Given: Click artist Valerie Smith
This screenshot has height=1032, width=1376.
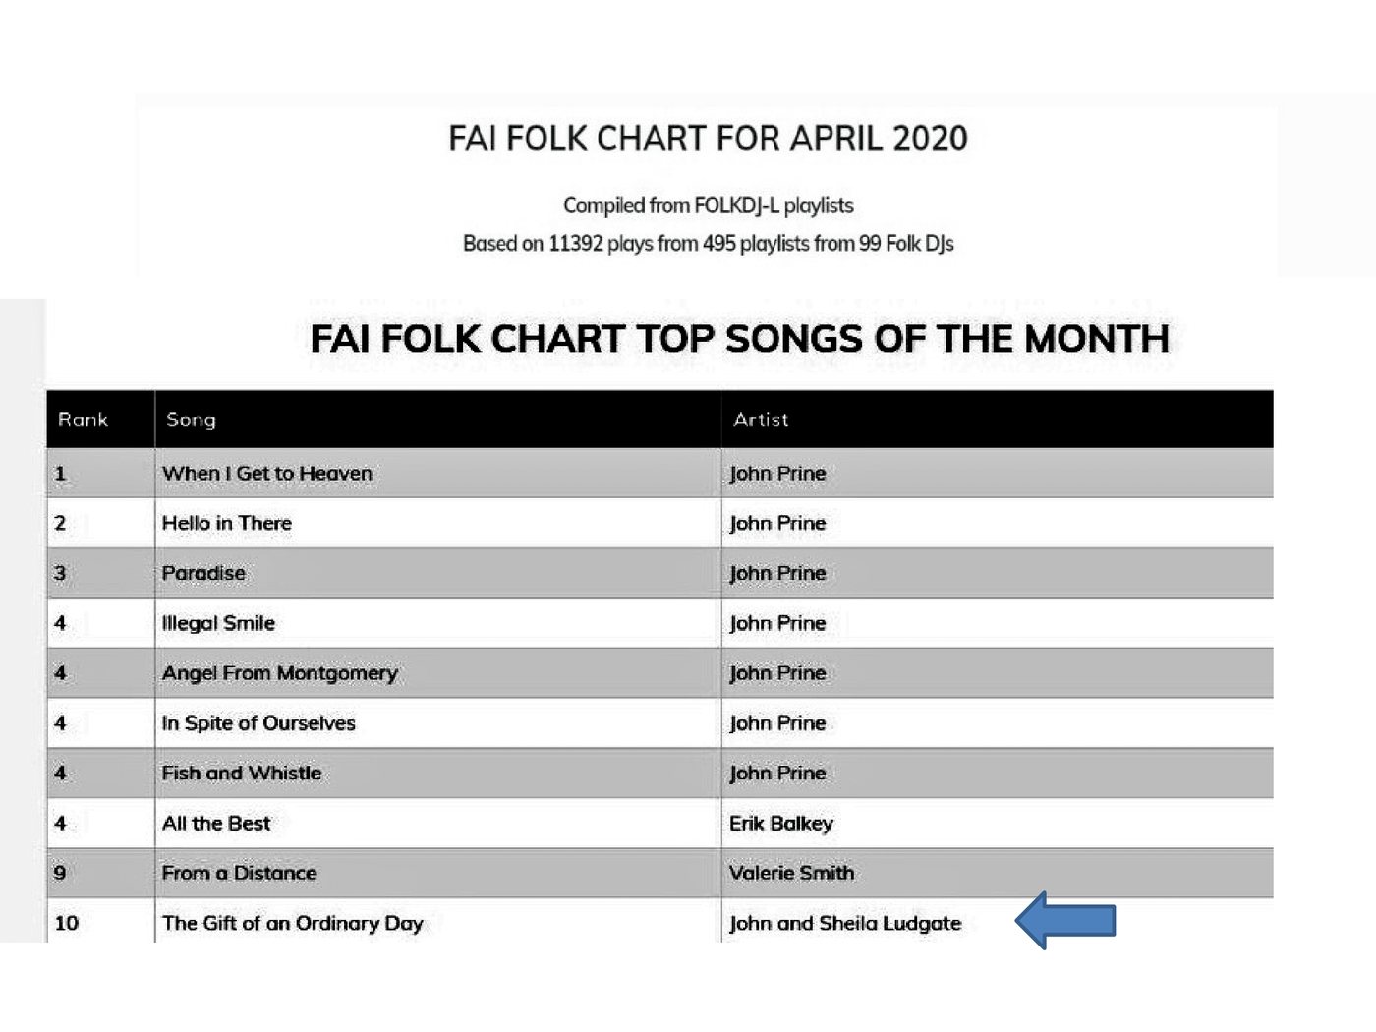Looking at the screenshot, I should [792, 873].
